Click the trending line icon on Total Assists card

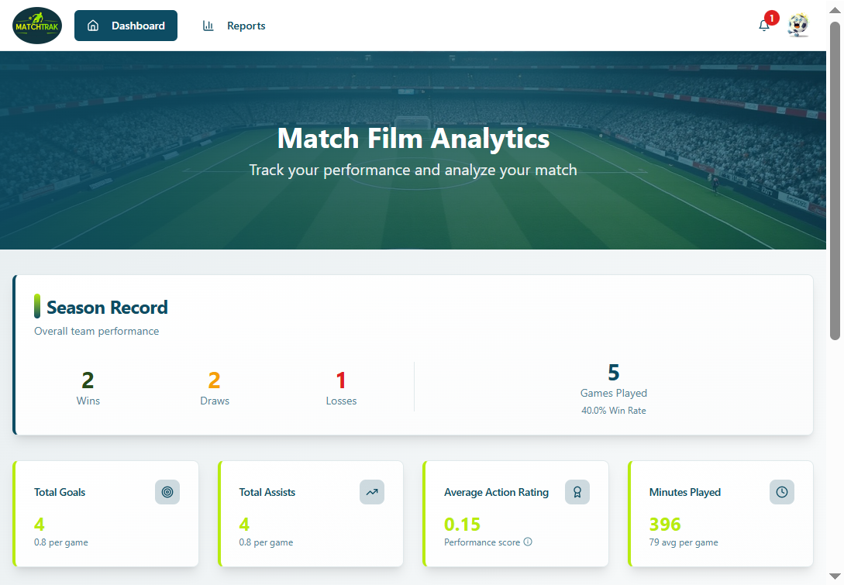(x=372, y=492)
